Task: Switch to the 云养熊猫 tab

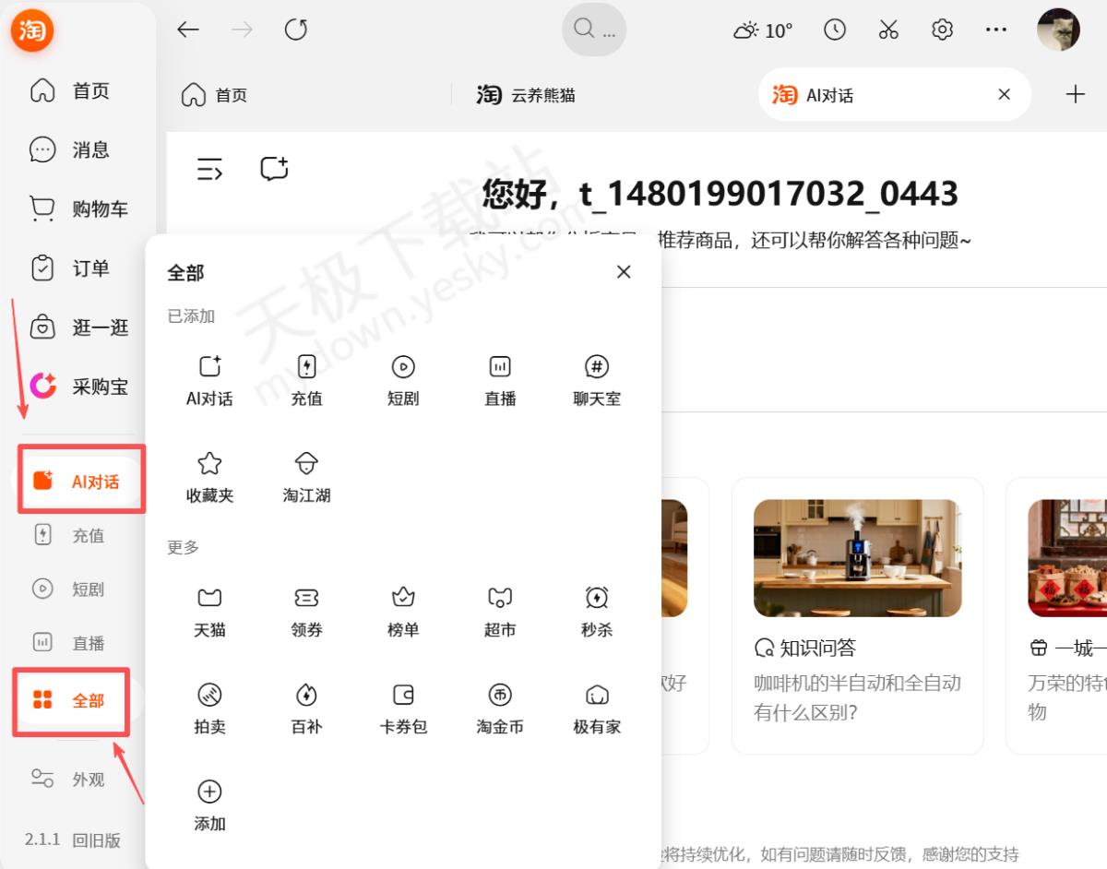Action: 526,95
